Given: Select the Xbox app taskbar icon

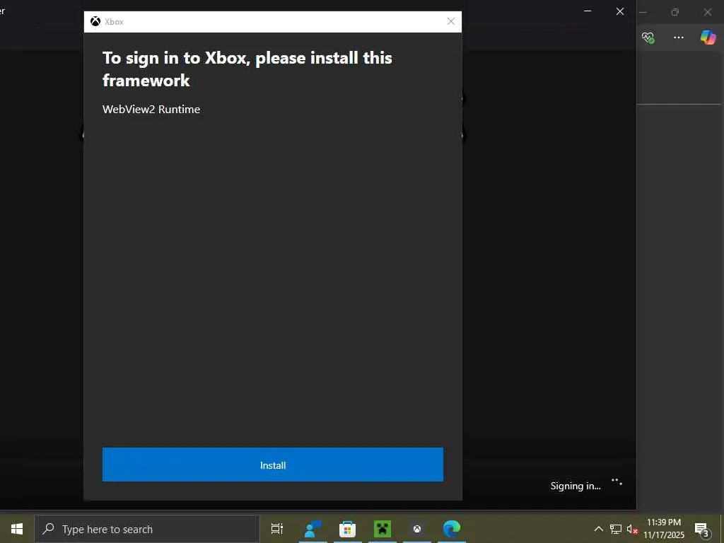Looking at the screenshot, I should (417, 529).
